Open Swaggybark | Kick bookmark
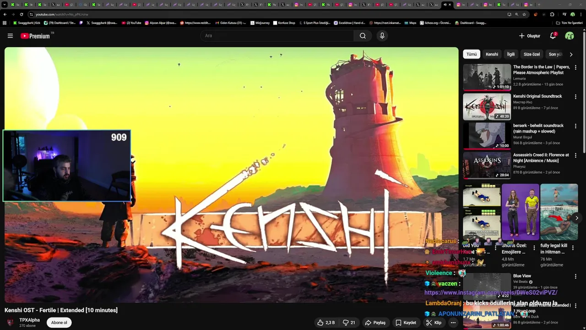586x330 pixels. point(27,22)
